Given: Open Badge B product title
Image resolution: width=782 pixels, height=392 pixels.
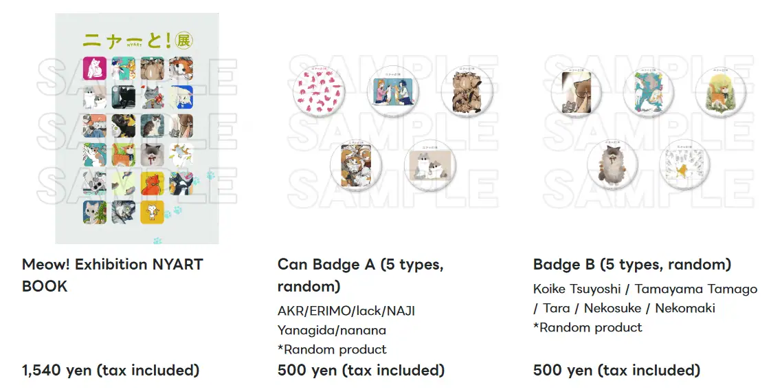Looking at the screenshot, I should pyautogui.click(x=632, y=265).
